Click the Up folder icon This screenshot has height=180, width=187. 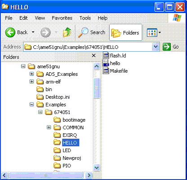point(67,32)
